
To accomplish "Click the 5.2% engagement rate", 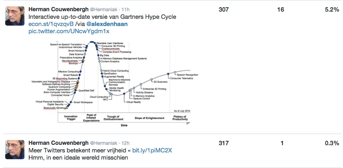I will 332,10.
